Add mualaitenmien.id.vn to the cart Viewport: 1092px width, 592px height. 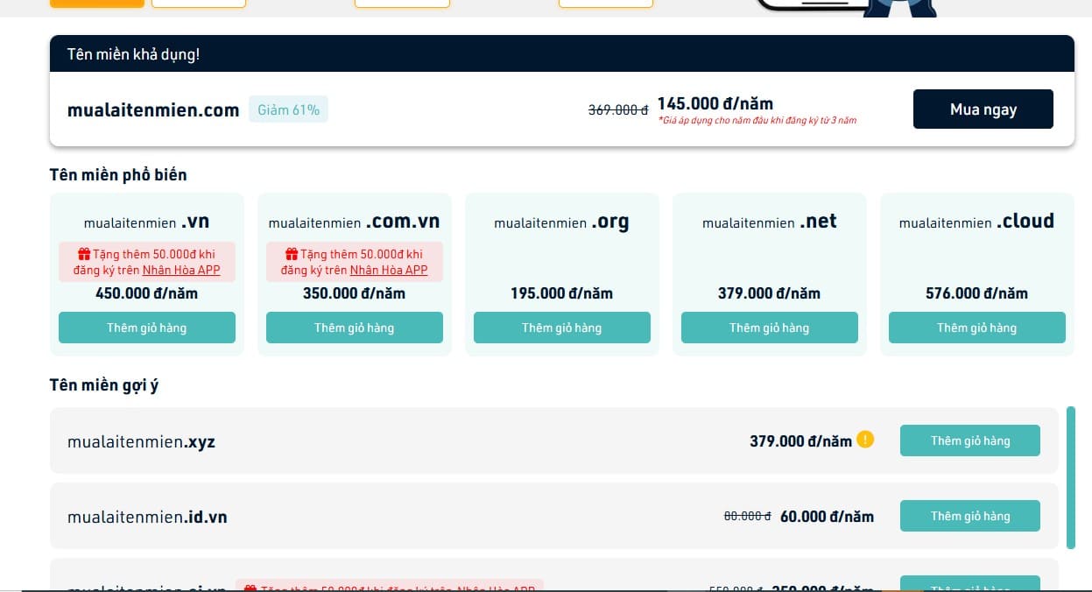(970, 516)
